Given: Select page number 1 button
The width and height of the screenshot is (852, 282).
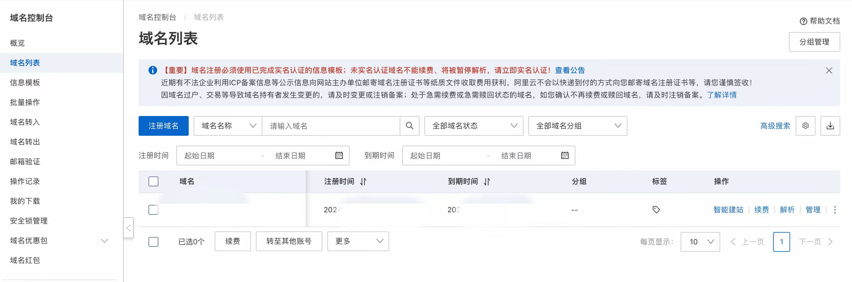Looking at the screenshot, I should tap(781, 242).
